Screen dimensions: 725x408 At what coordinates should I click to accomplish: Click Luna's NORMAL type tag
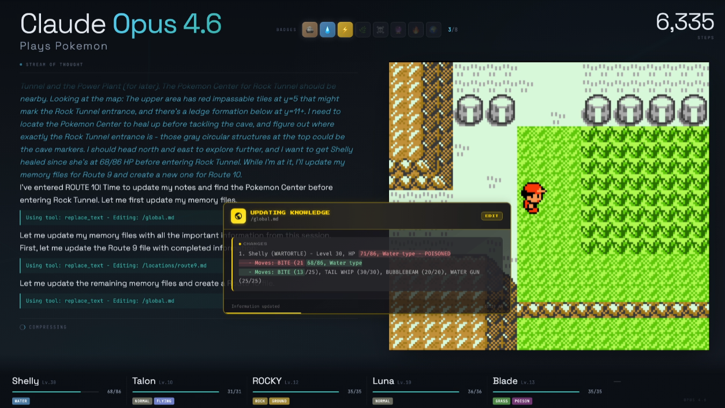pos(383,401)
